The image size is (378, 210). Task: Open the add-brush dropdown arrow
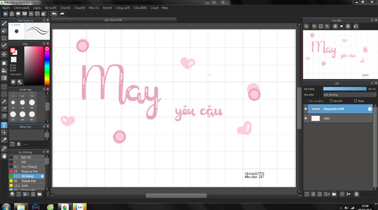coord(28,194)
